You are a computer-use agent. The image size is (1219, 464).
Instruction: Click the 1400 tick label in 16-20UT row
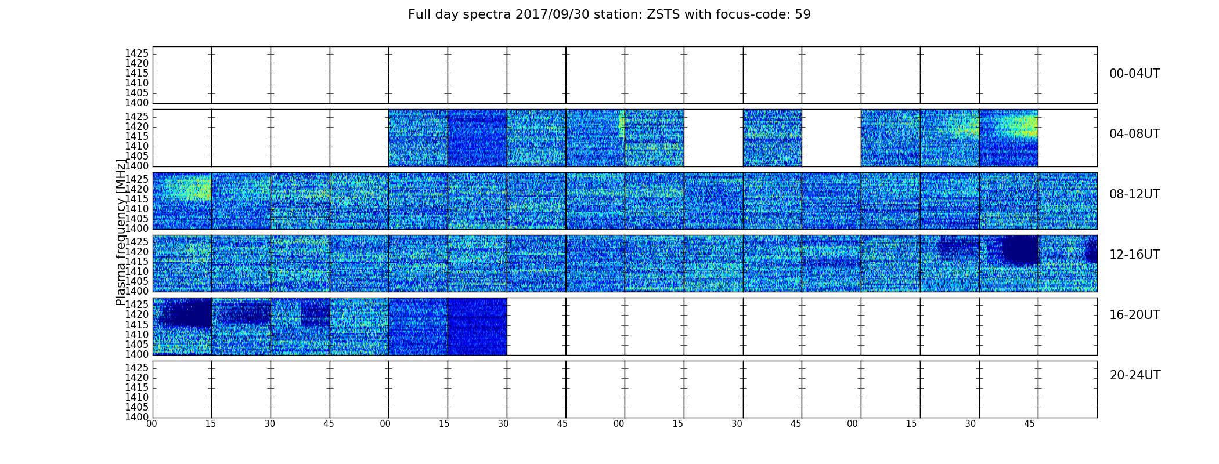click(x=137, y=354)
